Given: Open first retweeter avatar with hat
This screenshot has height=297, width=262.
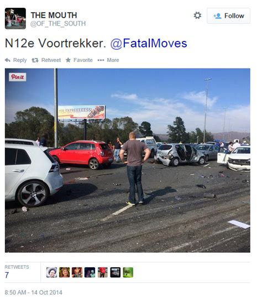Looking at the screenshot, I should tap(51, 272).
